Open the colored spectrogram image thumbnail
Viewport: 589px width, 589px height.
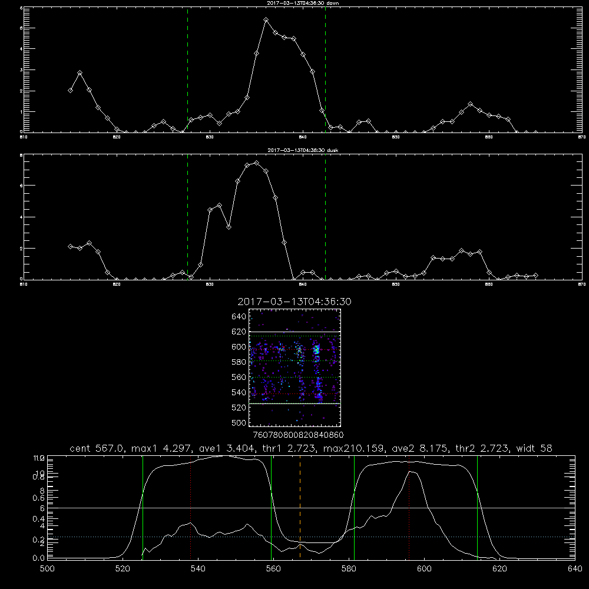point(294,368)
